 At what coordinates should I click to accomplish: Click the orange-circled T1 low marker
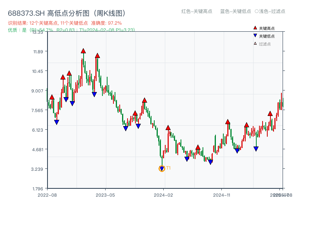[162, 169]
